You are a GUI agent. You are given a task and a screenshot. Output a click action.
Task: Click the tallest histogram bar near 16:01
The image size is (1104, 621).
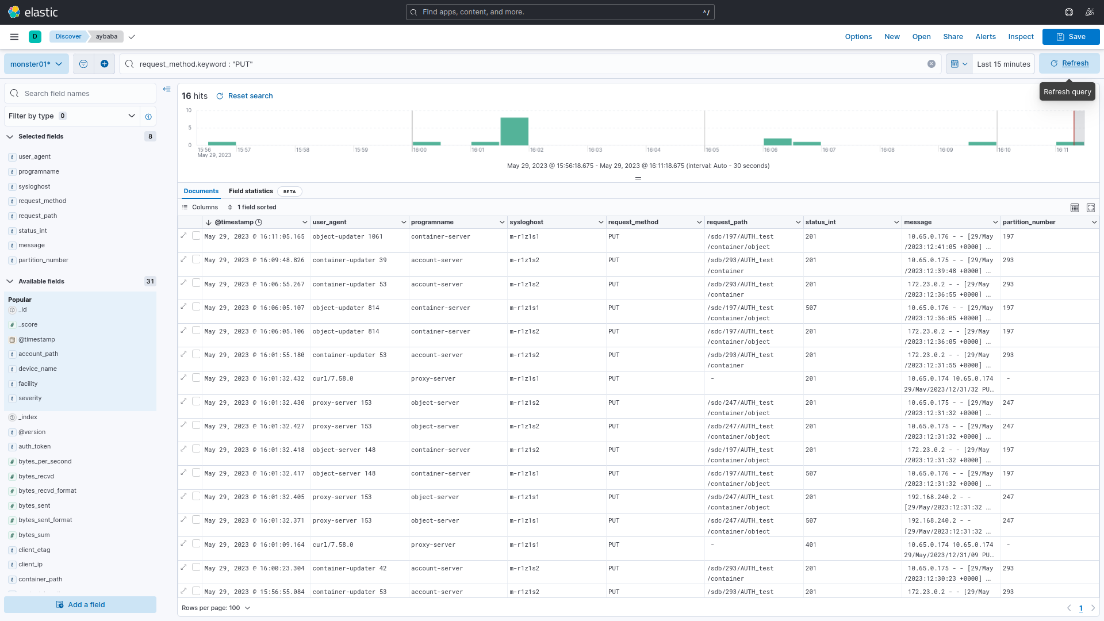click(x=514, y=132)
